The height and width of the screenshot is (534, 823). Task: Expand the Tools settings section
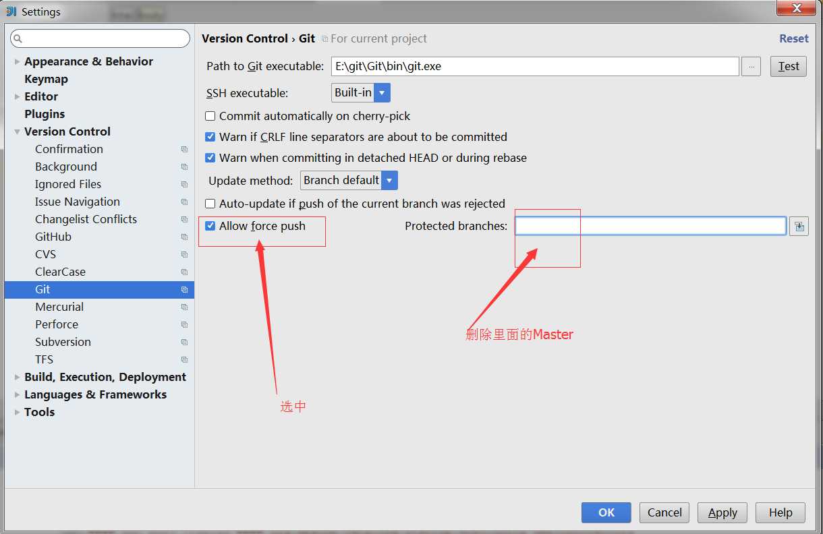point(17,412)
